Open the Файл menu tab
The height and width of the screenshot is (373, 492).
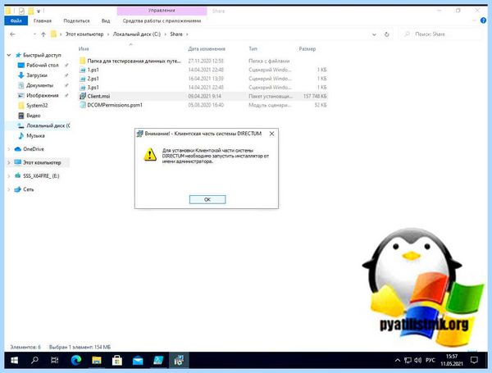[16, 20]
